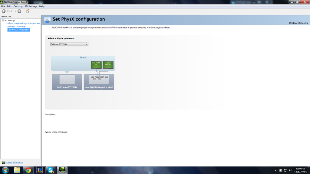Open the 3D Settings menu
This screenshot has width=310, height=174.
[x=31, y=6]
